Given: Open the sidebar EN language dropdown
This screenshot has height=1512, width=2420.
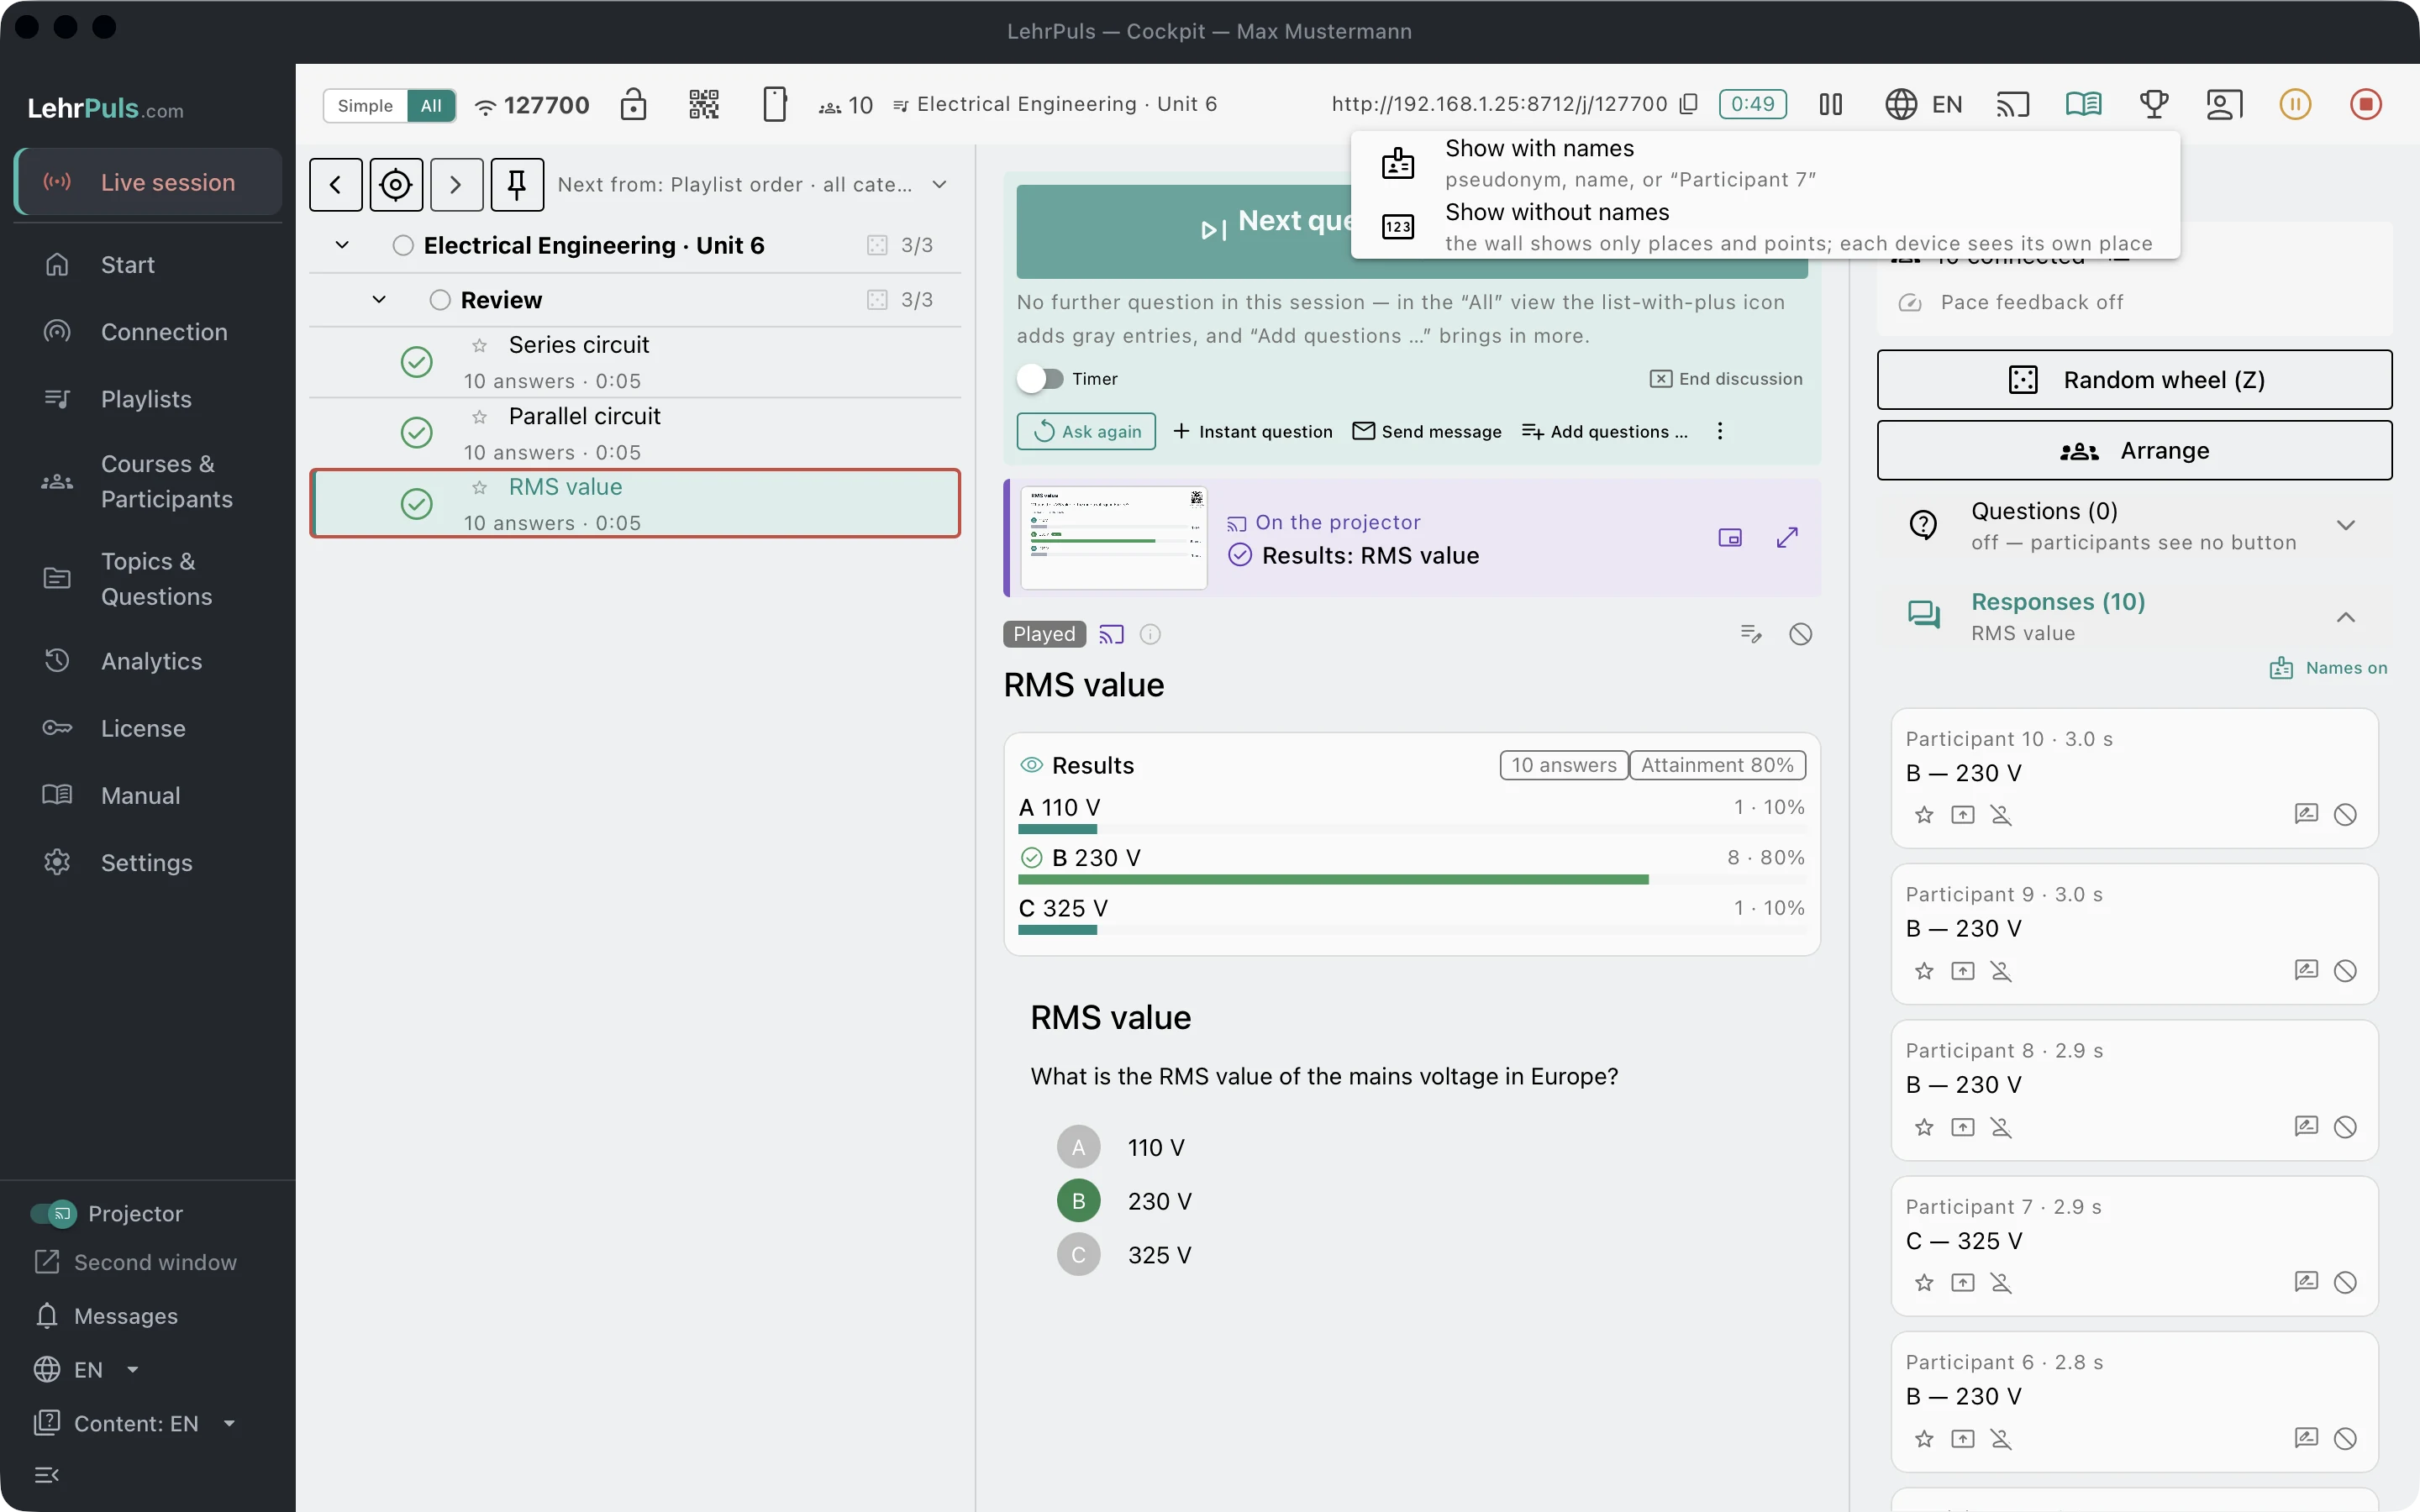Looking at the screenshot, I should [x=87, y=1369].
